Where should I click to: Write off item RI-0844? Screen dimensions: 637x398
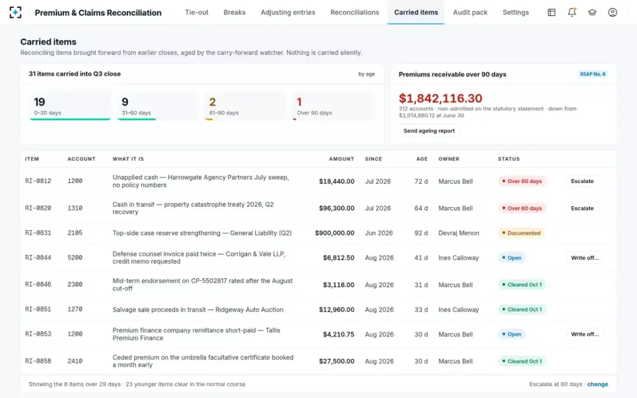pos(585,258)
